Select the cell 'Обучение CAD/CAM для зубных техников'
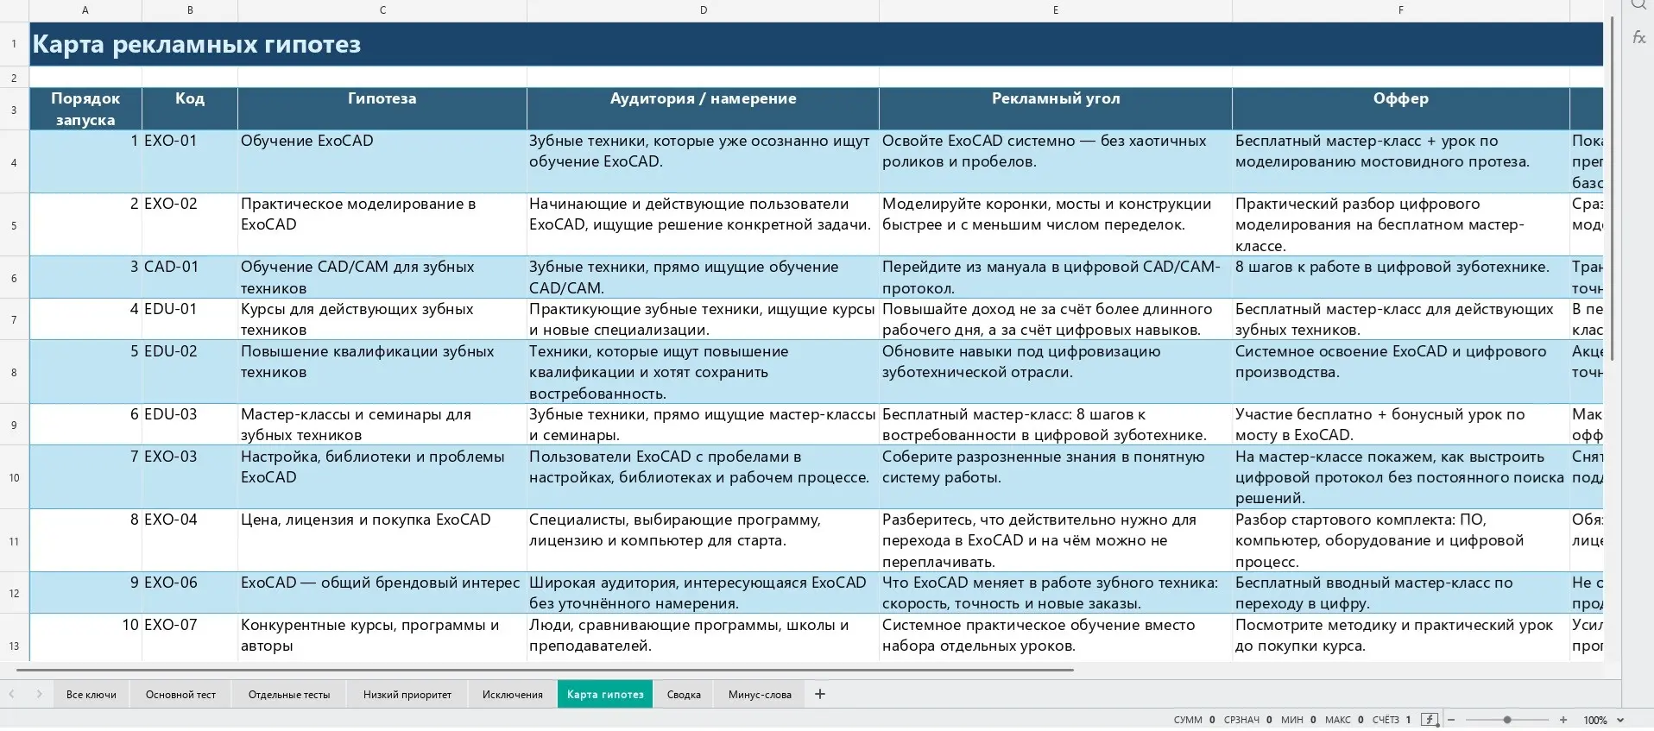This screenshot has width=1654, height=731. (382, 277)
